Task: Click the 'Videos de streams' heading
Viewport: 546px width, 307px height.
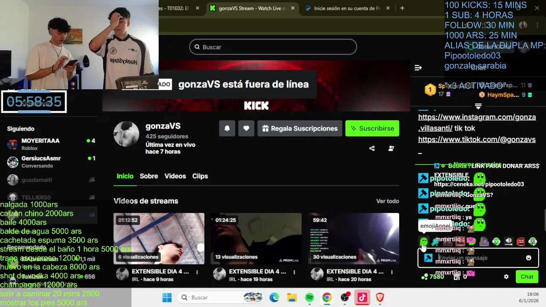Action: click(x=146, y=201)
